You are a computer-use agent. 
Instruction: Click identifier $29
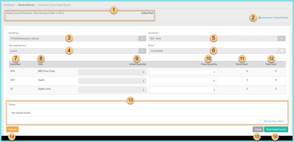click(12, 80)
